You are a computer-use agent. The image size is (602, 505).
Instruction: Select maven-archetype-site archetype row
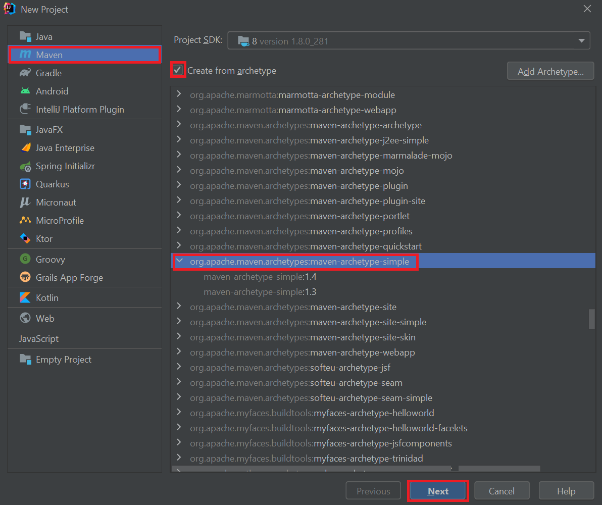coord(383,307)
